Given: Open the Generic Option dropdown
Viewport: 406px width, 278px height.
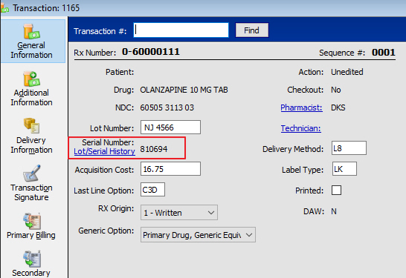Looking at the screenshot, I should 198,235.
